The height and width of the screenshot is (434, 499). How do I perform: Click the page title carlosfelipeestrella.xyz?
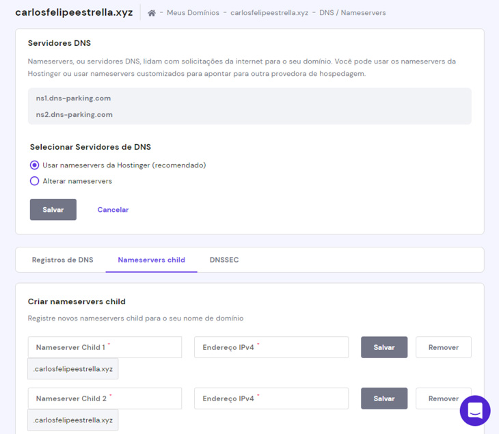click(74, 12)
